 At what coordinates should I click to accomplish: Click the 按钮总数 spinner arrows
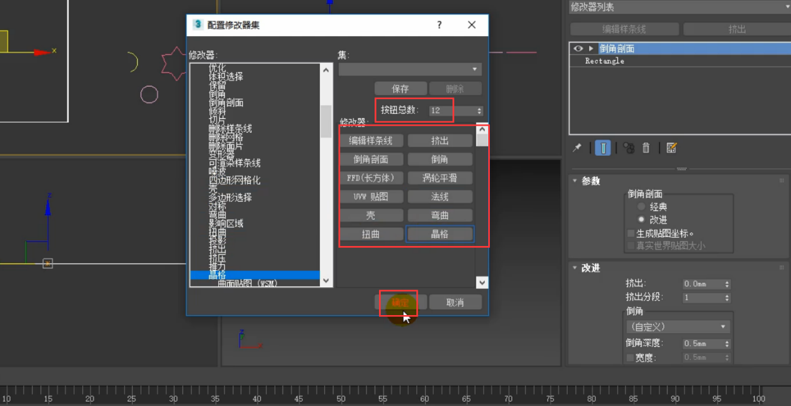pyautogui.click(x=479, y=111)
